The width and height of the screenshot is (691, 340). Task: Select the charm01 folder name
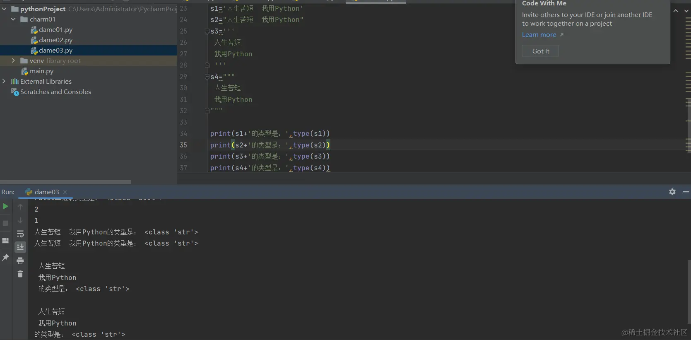tap(42, 19)
